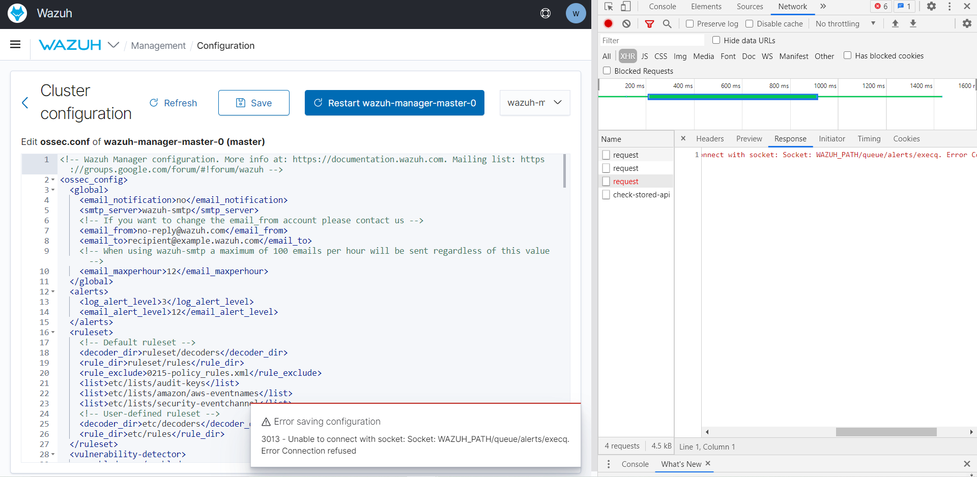Open the Wazuh sidebar hamburger menu
Image resolution: width=977 pixels, height=477 pixels.
[x=15, y=45]
